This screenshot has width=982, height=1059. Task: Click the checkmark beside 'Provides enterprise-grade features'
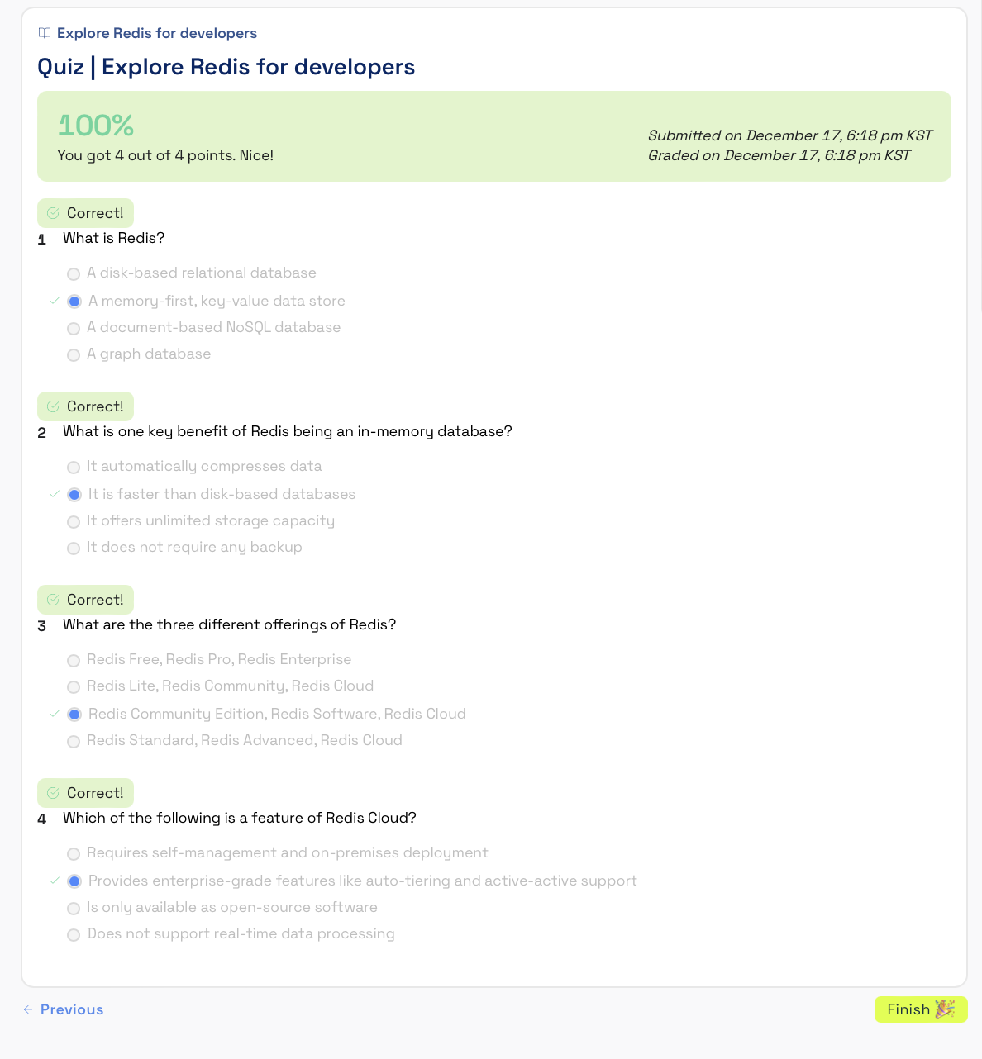coord(55,881)
